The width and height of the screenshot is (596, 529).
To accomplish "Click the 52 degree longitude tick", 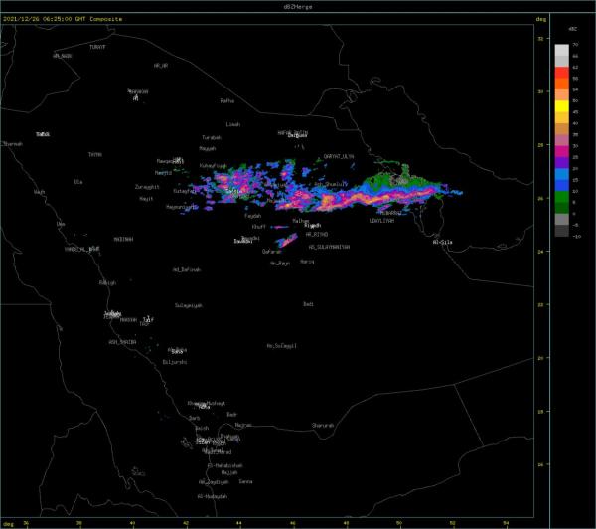I will [452, 523].
